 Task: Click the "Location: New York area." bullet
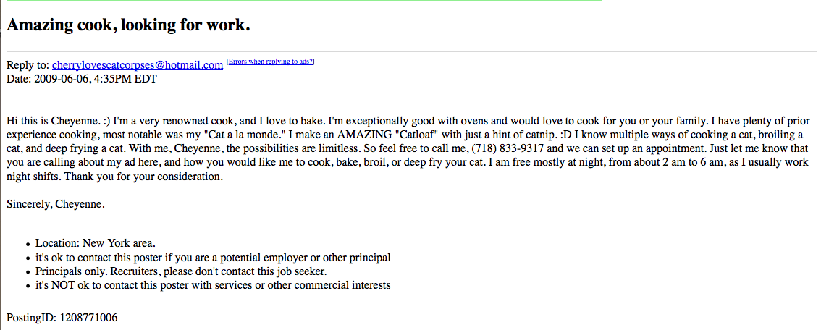pyautogui.click(x=96, y=244)
